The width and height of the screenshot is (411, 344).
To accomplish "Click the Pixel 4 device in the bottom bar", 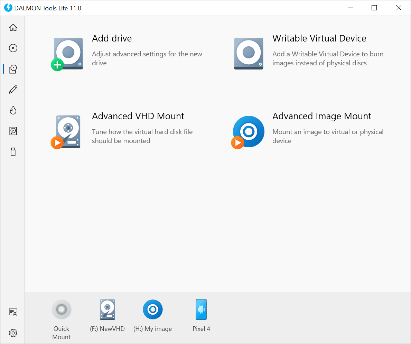I will pyautogui.click(x=201, y=309).
